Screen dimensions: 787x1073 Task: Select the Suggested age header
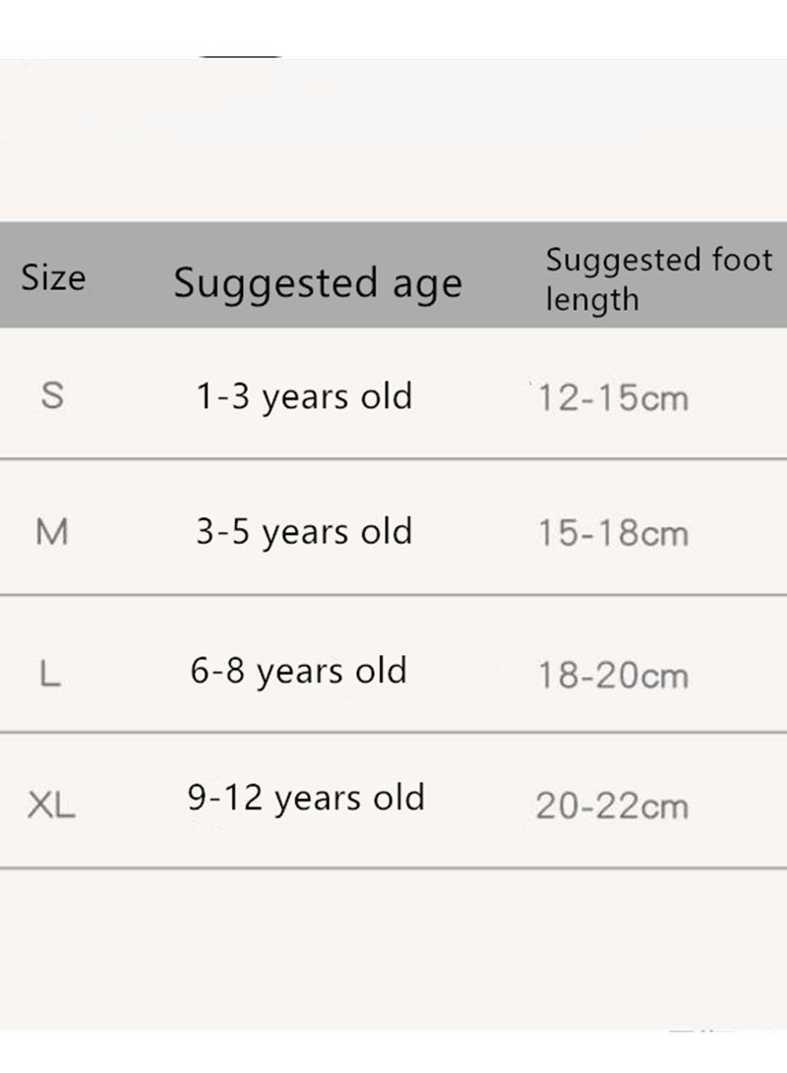[x=318, y=283]
